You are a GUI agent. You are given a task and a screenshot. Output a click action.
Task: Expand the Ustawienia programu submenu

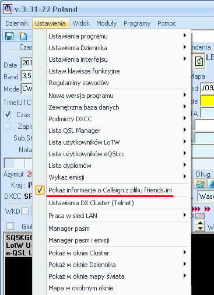click(x=117, y=36)
